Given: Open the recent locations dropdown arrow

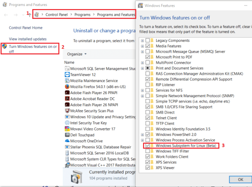Looking at the screenshot, I should [x=23, y=15].
